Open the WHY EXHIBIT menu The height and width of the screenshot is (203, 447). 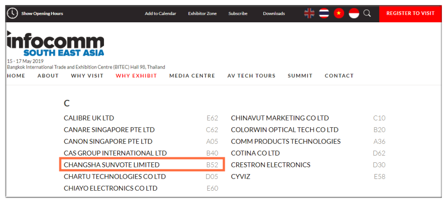[x=136, y=76]
